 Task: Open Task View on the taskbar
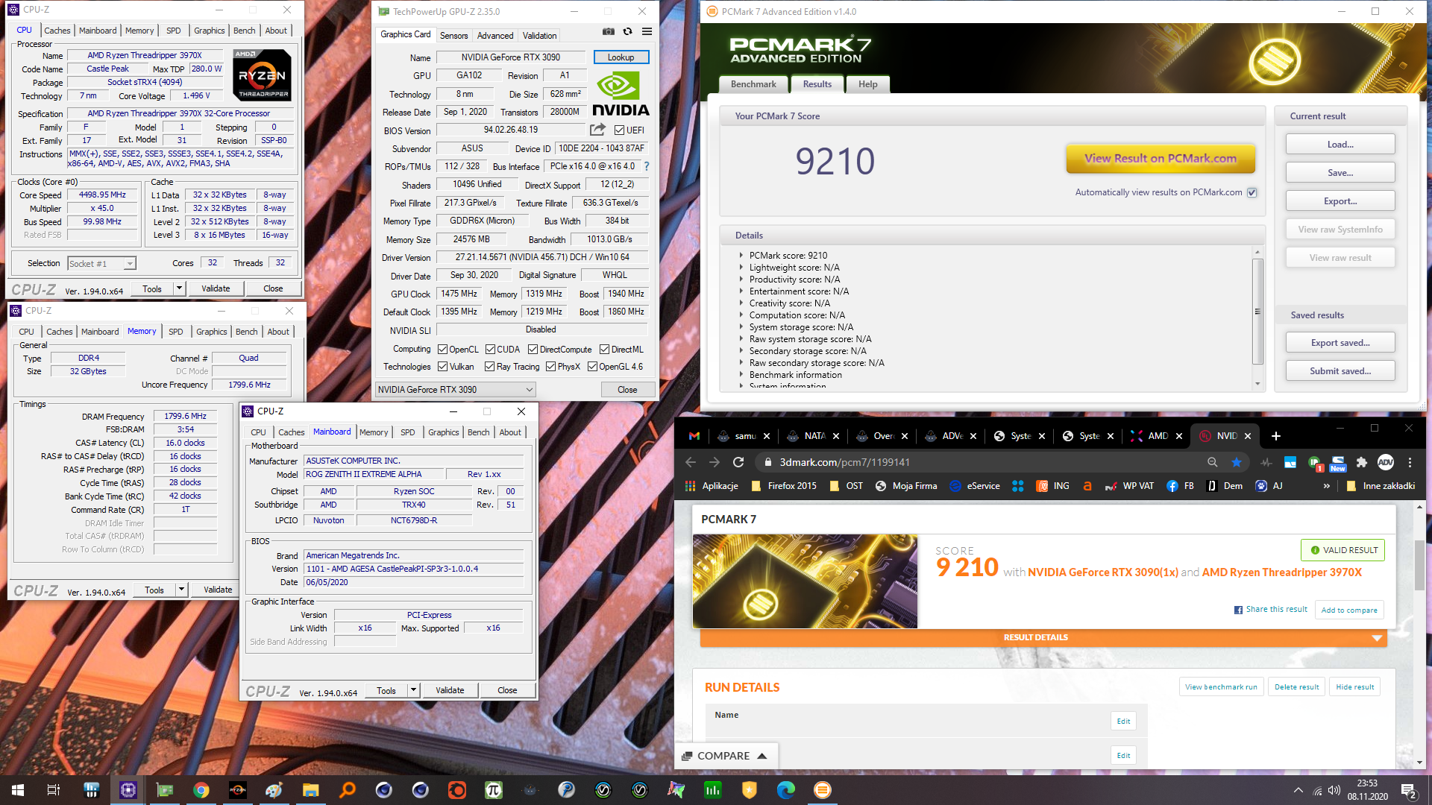(x=53, y=790)
